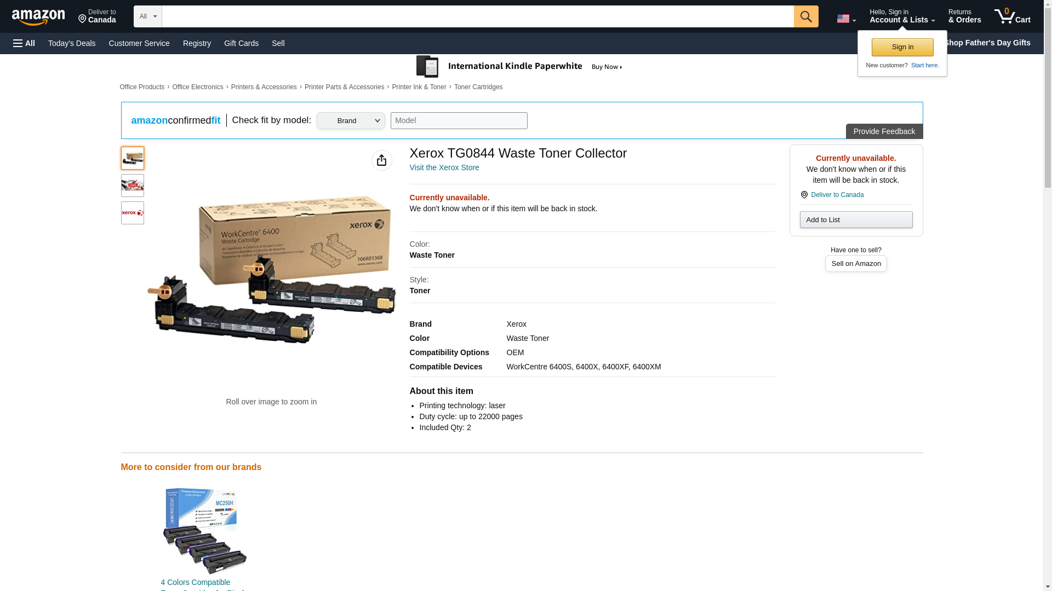Click the Provide Feedback button
The width and height of the screenshot is (1052, 591).
tap(883, 131)
